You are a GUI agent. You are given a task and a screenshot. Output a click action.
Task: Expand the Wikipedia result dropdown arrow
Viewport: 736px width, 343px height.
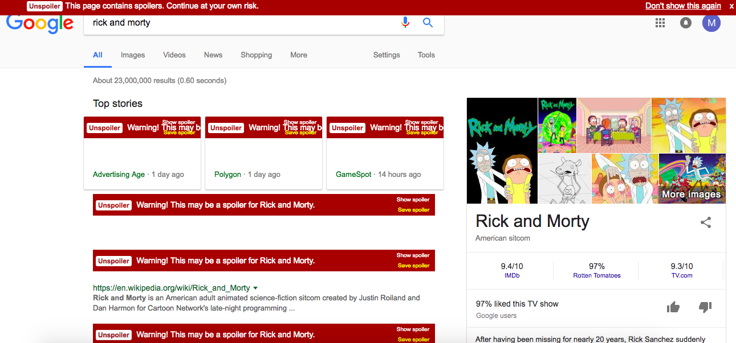255,288
